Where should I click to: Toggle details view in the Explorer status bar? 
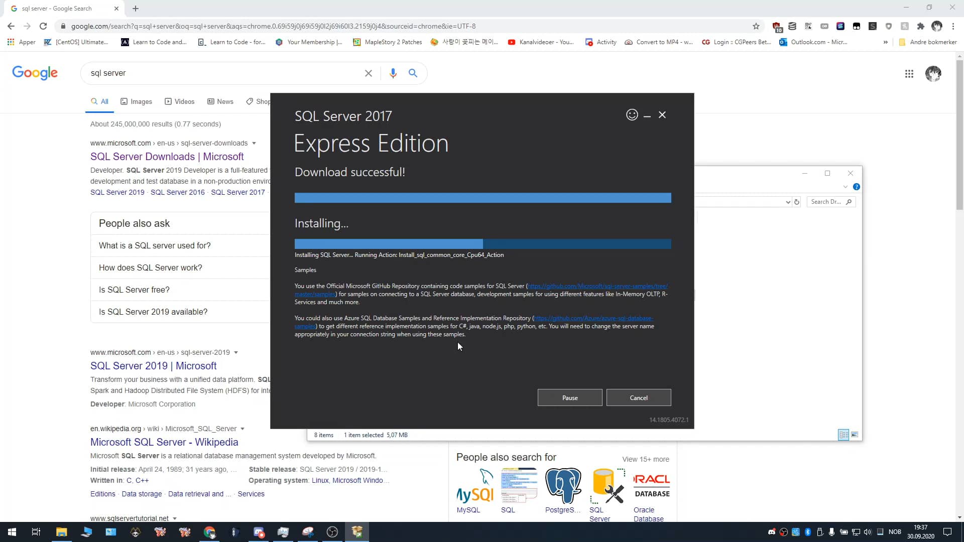tap(843, 435)
